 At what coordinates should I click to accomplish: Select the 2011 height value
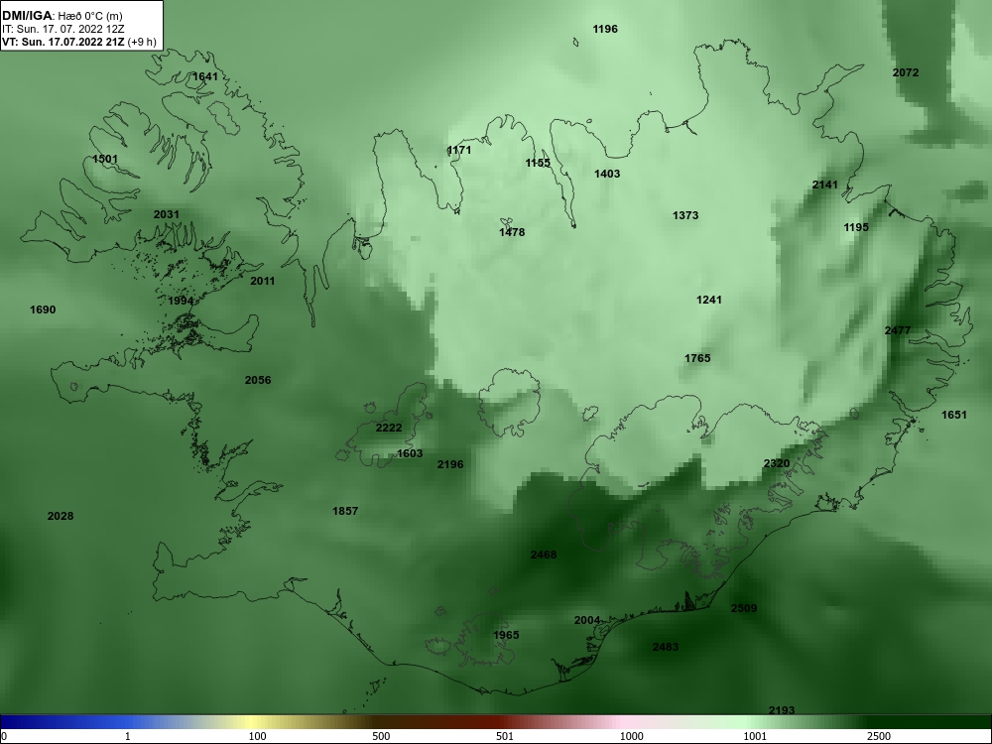pyautogui.click(x=263, y=281)
